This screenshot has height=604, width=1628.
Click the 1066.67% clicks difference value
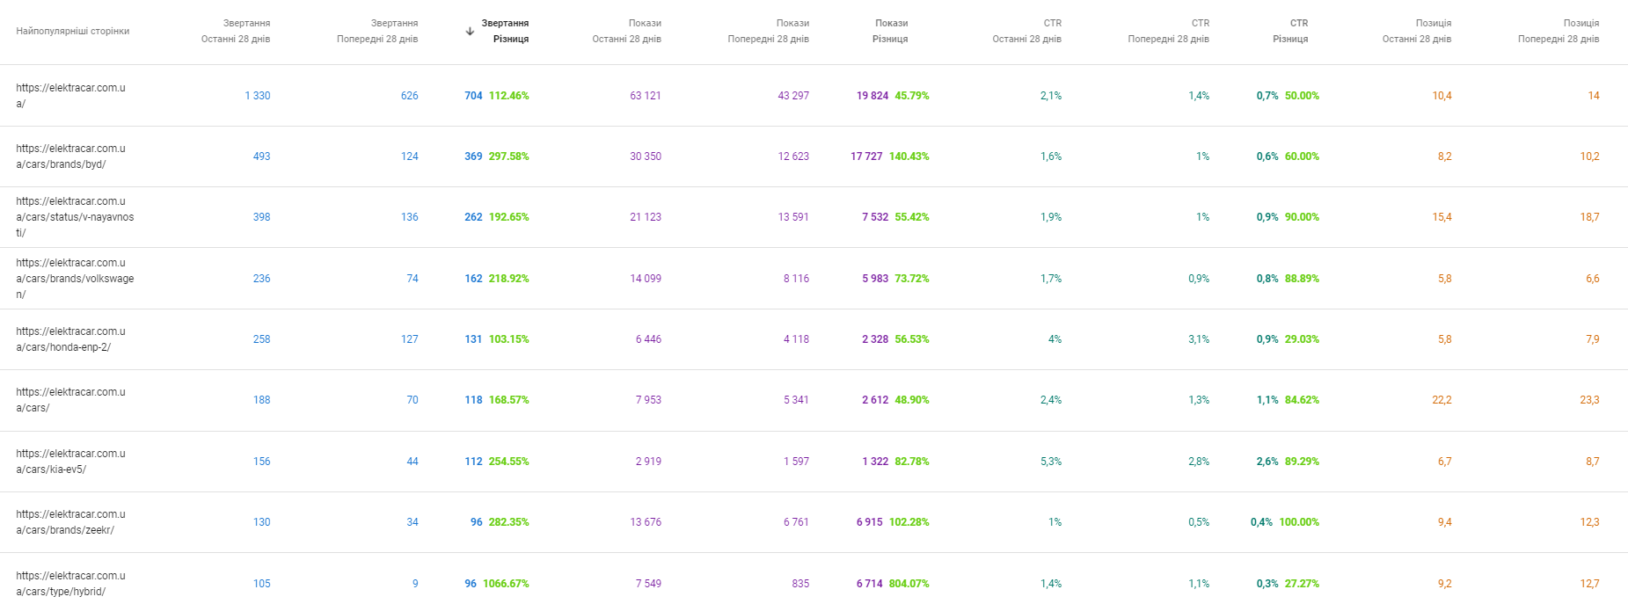point(506,584)
